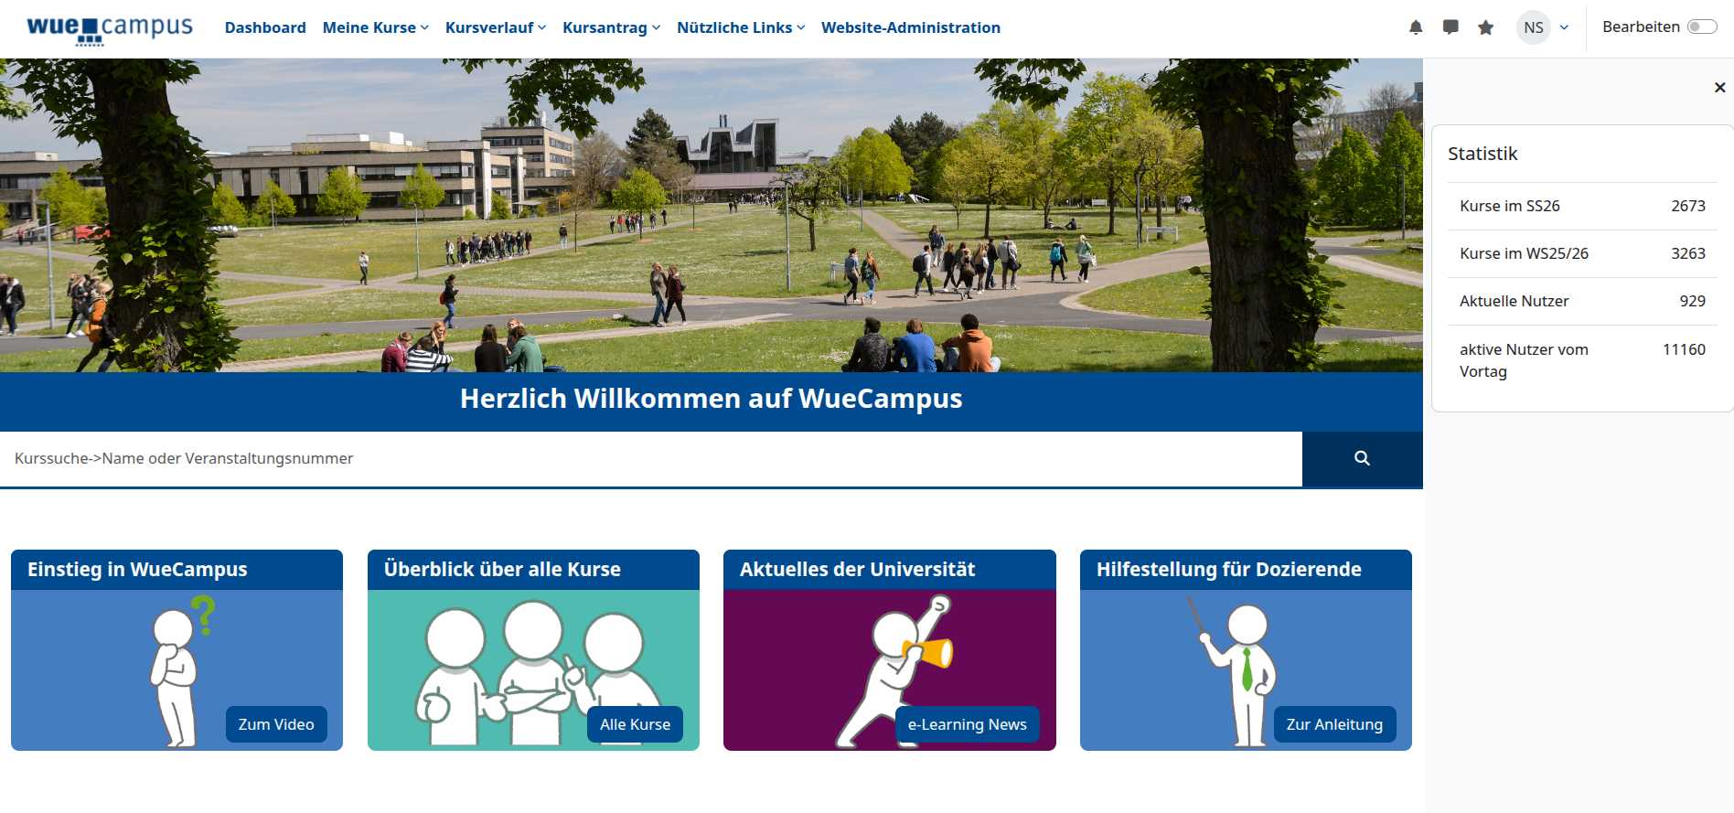This screenshot has height=813, width=1734.
Task: Click the Statistik block title
Action: pyautogui.click(x=1482, y=154)
